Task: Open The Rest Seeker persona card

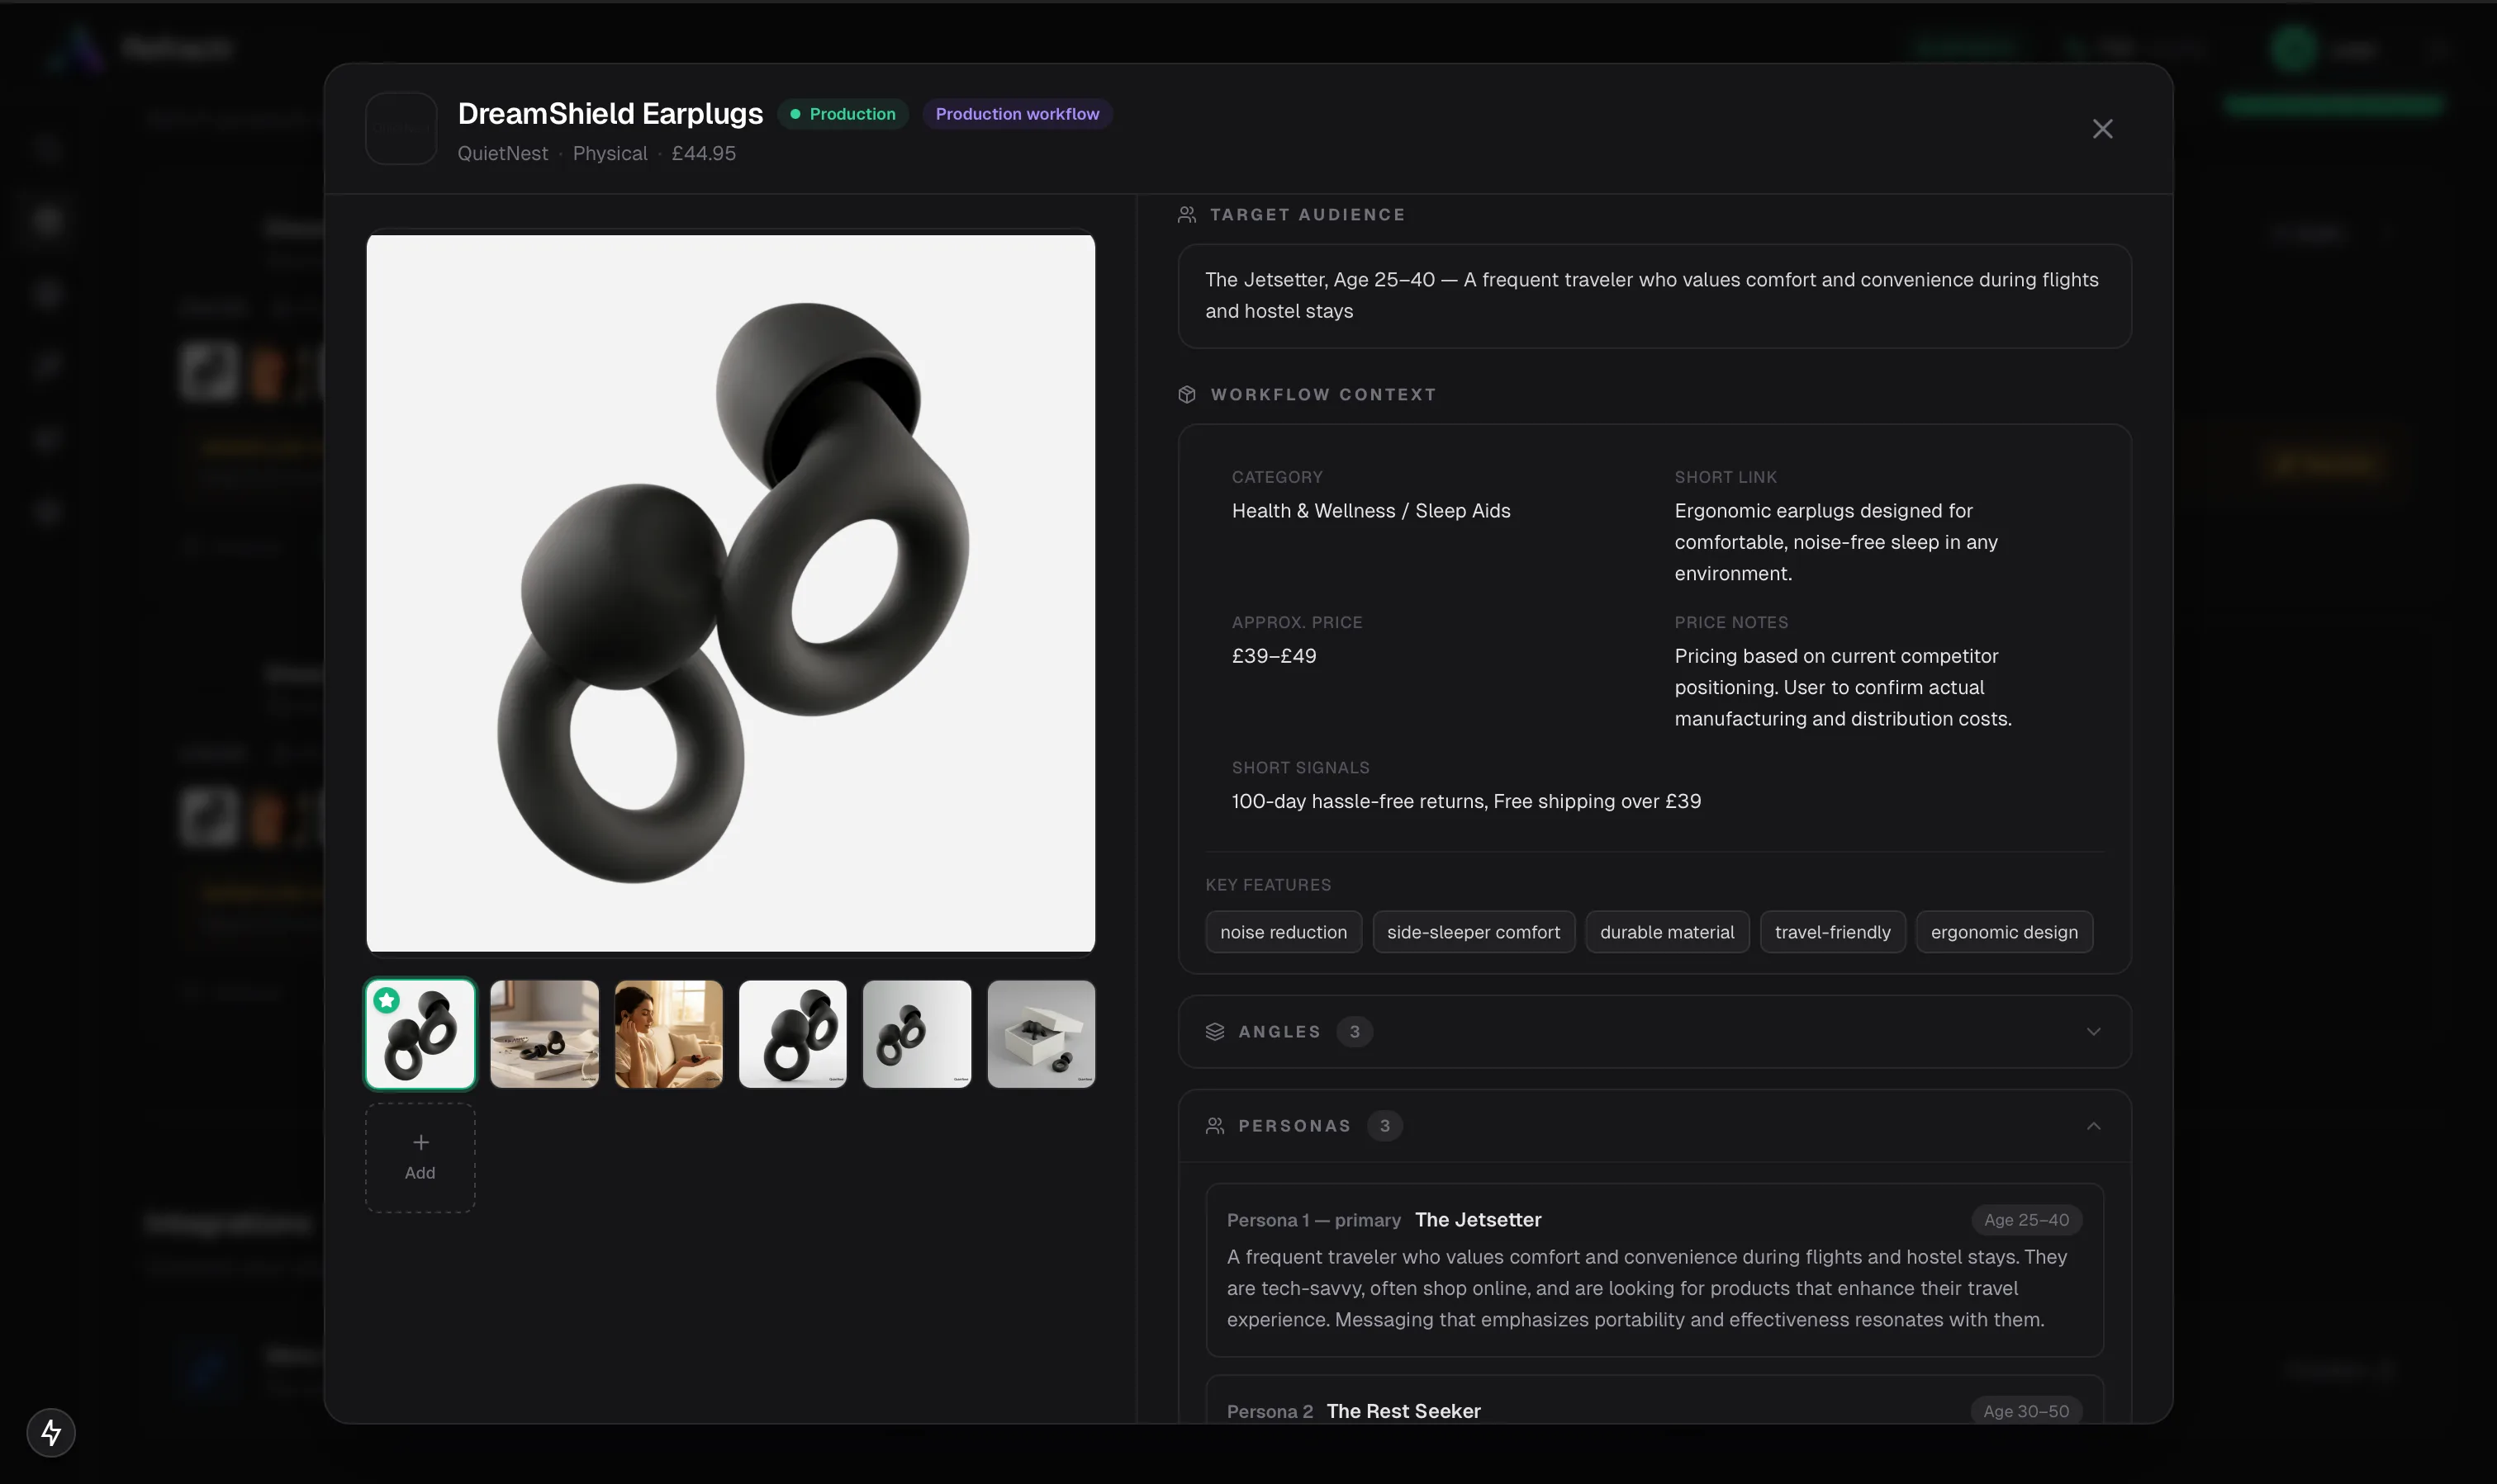Action: (x=1654, y=1400)
